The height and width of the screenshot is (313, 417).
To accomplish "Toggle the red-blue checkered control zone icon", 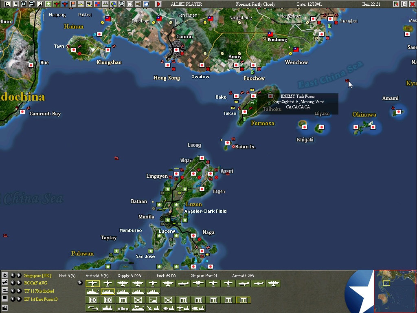I will 97,4.
